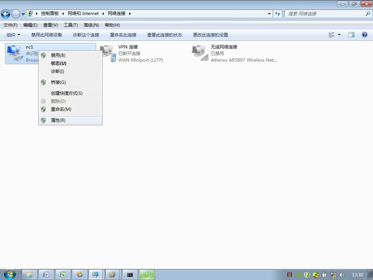This screenshot has height=280, width=373.
Task: Open the 帮助(H) menu
Action: coord(112,25)
